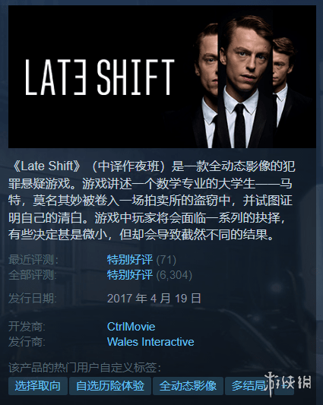
Task: Click the 开发商 label
Action: click(x=27, y=327)
